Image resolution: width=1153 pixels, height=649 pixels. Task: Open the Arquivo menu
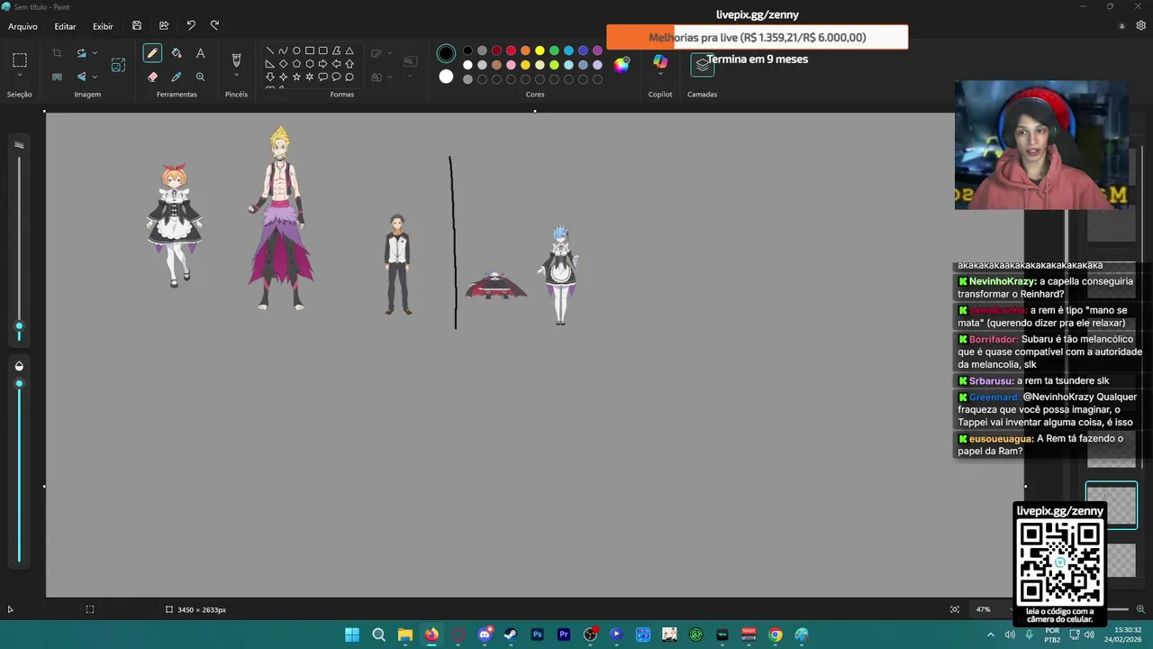click(x=23, y=27)
